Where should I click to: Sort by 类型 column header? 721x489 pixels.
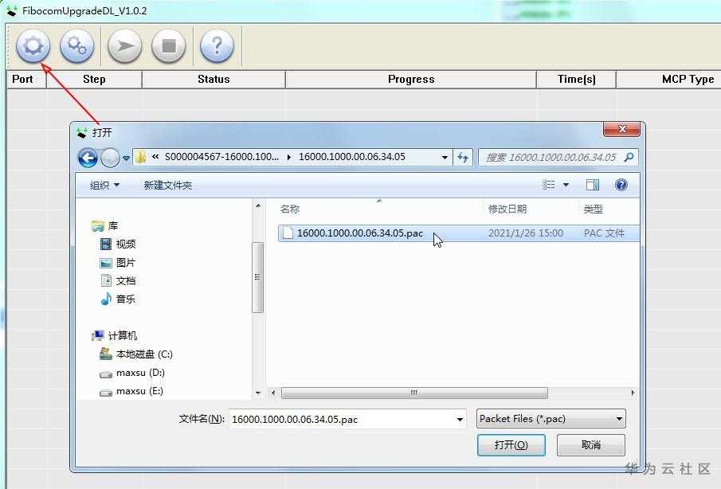[593, 209]
